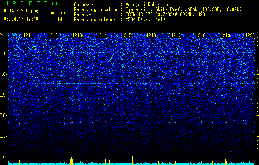Click the Receiving Location label
Screen dimensions: 259x165
[96, 10]
